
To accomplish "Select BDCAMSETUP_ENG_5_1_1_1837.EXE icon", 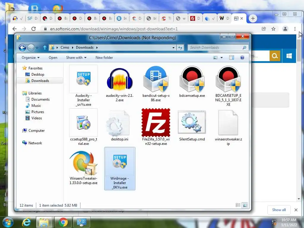I will coord(228,79).
